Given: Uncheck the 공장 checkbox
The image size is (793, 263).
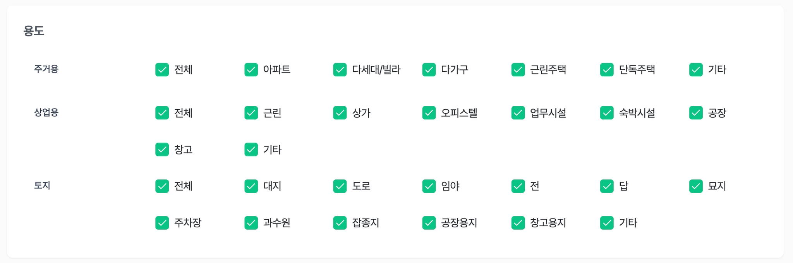Looking at the screenshot, I should click(696, 113).
